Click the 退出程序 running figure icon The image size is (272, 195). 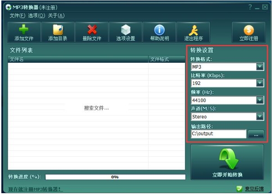click(194, 30)
